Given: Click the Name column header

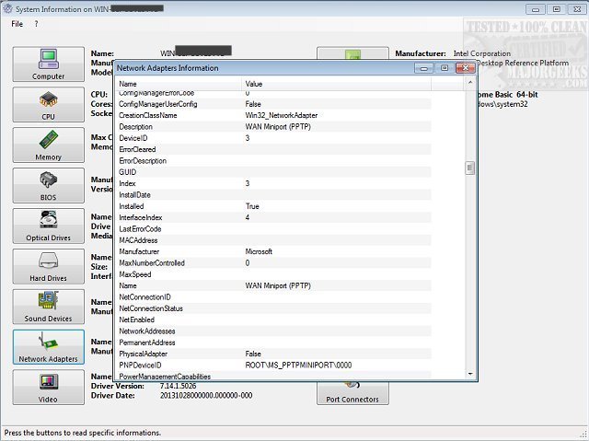Looking at the screenshot, I should point(179,84).
